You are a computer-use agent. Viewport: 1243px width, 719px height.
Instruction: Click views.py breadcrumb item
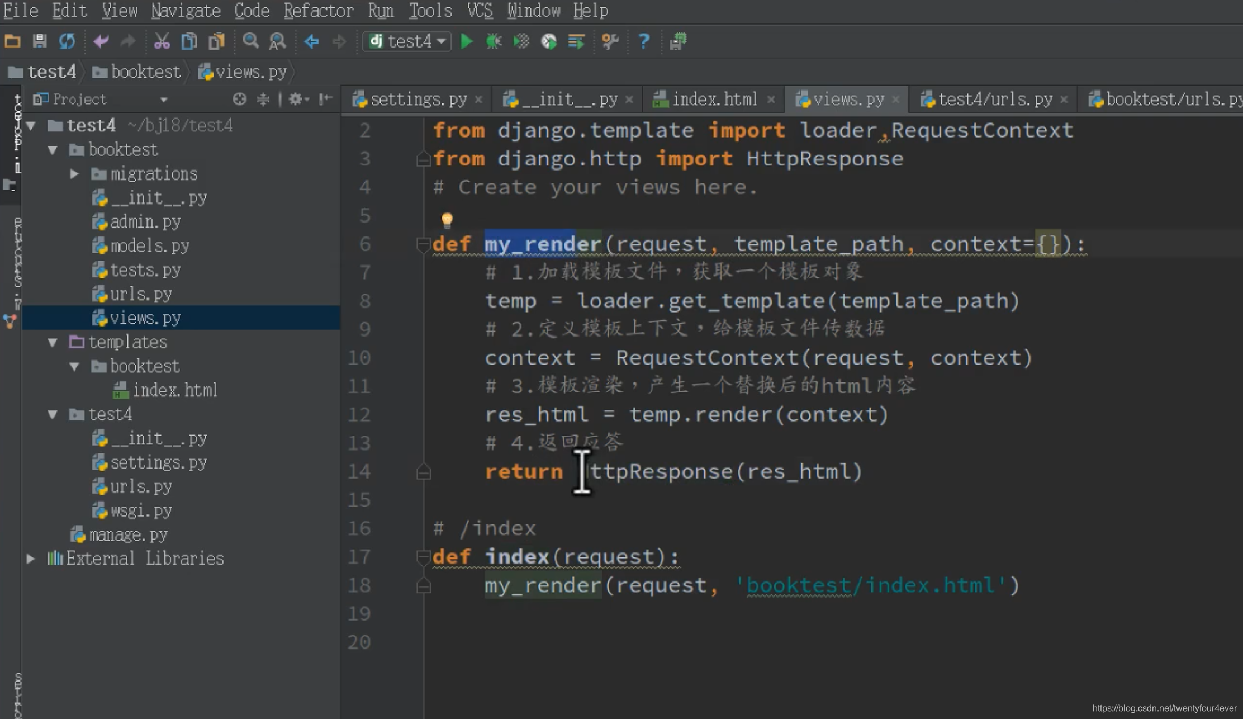click(x=243, y=72)
